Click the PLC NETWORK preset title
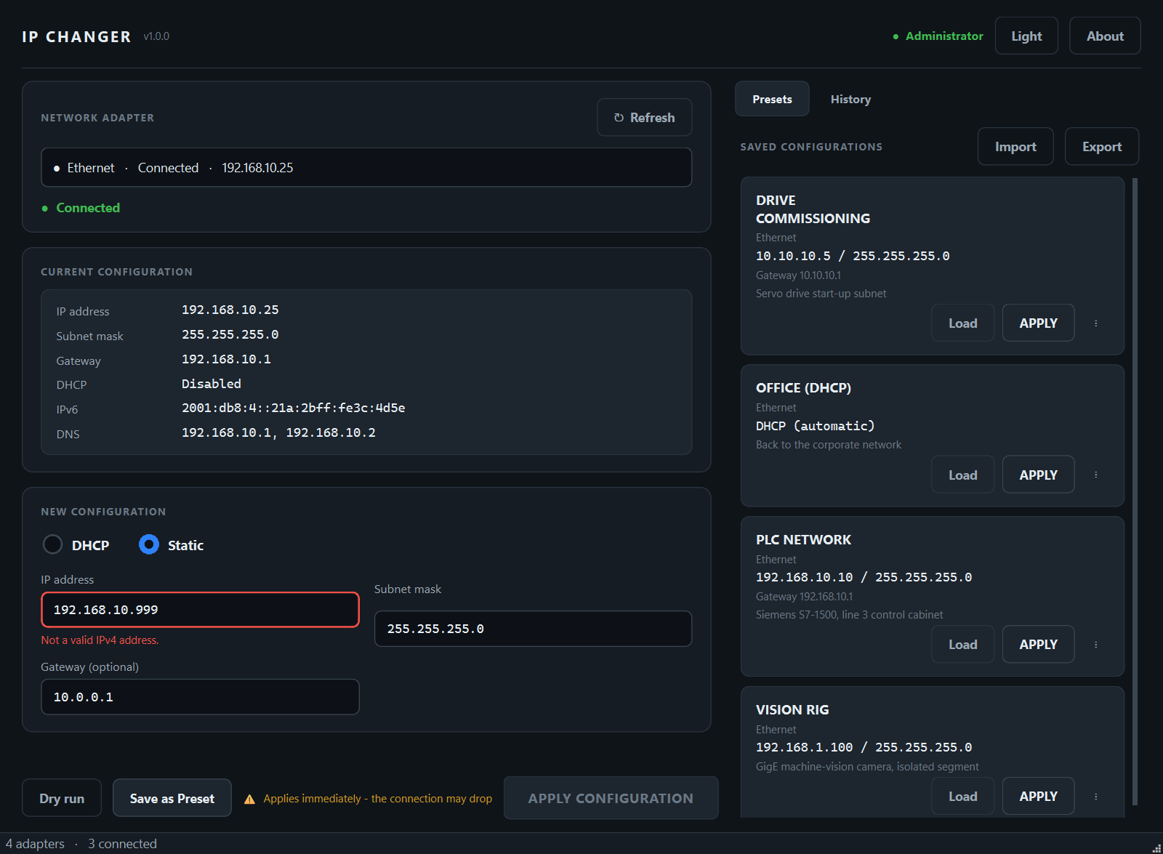 [x=803, y=540]
